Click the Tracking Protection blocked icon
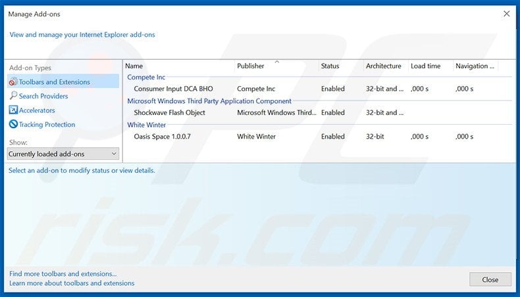The image size is (520, 297). click(x=13, y=124)
